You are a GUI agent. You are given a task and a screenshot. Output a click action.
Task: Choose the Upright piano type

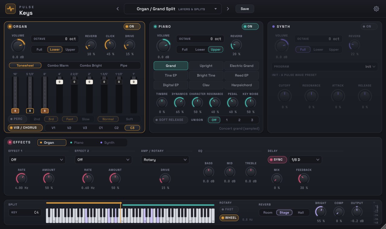[x=206, y=66]
